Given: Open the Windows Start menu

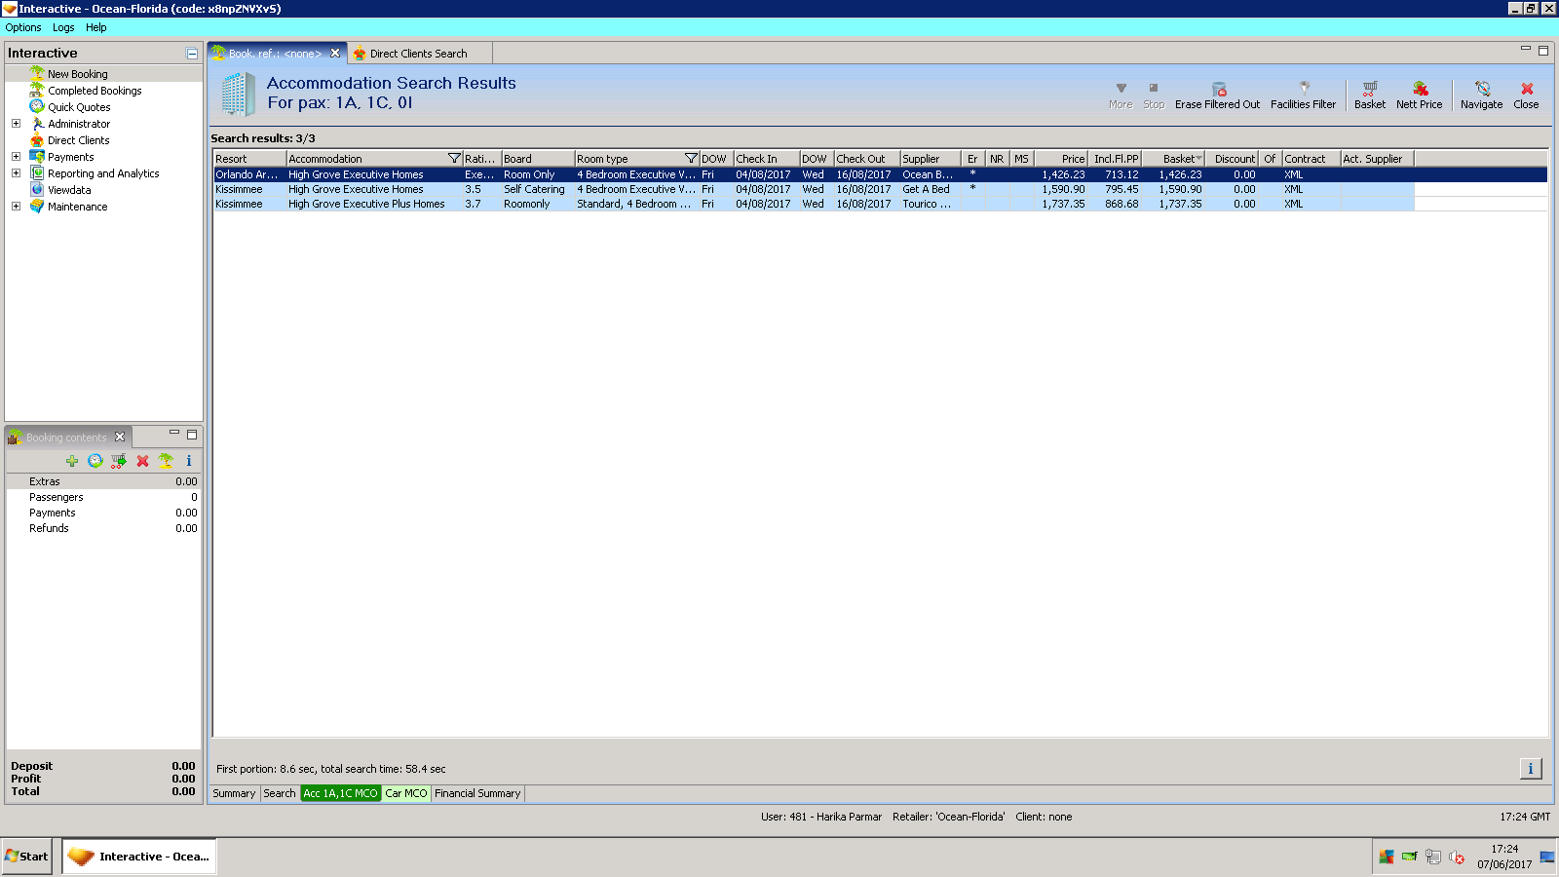Looking at the screenshot, I should click(x=26, y=857).
